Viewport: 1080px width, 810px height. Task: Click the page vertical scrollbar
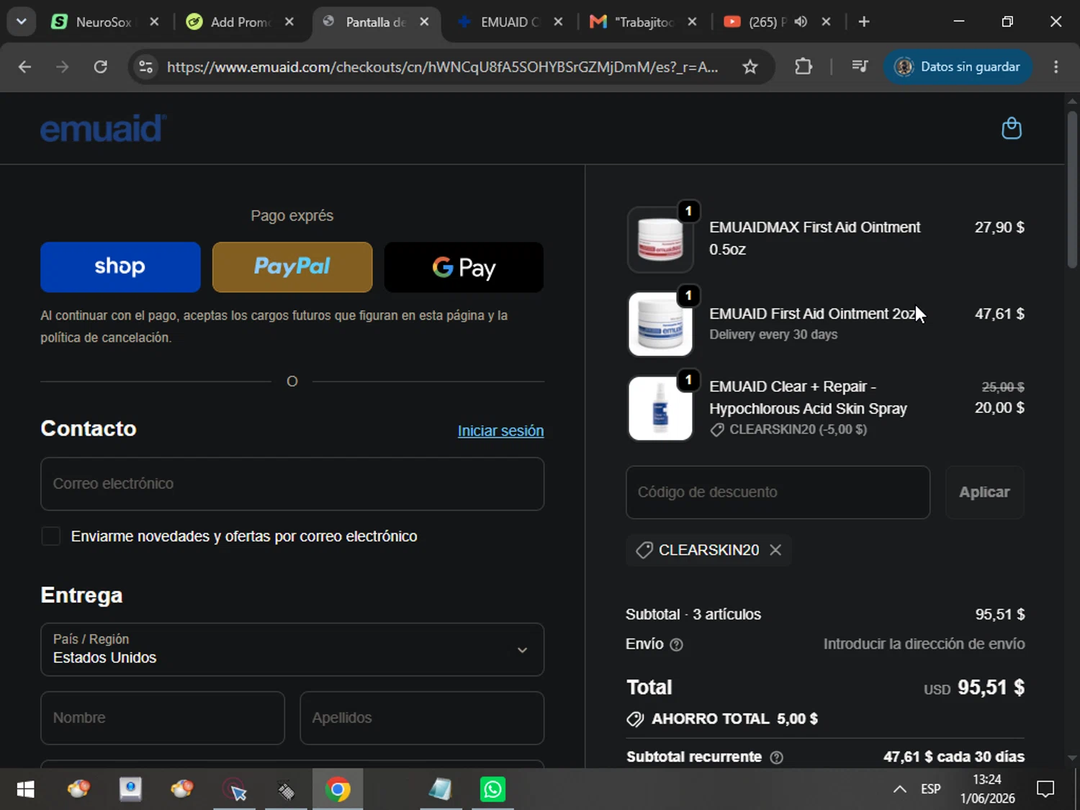[1072, 190]
